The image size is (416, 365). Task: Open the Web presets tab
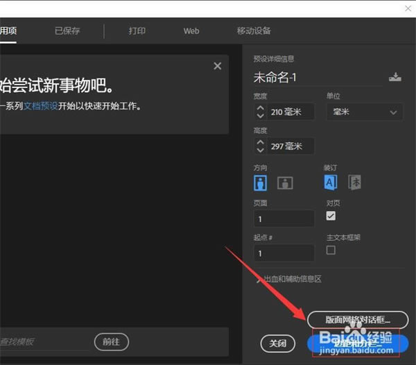pyautogui.click(x=191, y=31)
